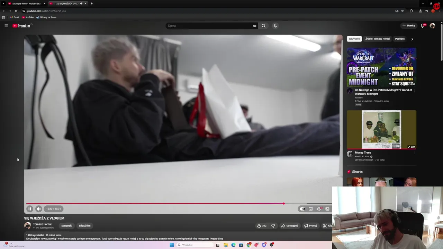Viewport: 443px width, 249px height.
Task: Mute the tab via its speaker icon
Action: pos(81,3)
